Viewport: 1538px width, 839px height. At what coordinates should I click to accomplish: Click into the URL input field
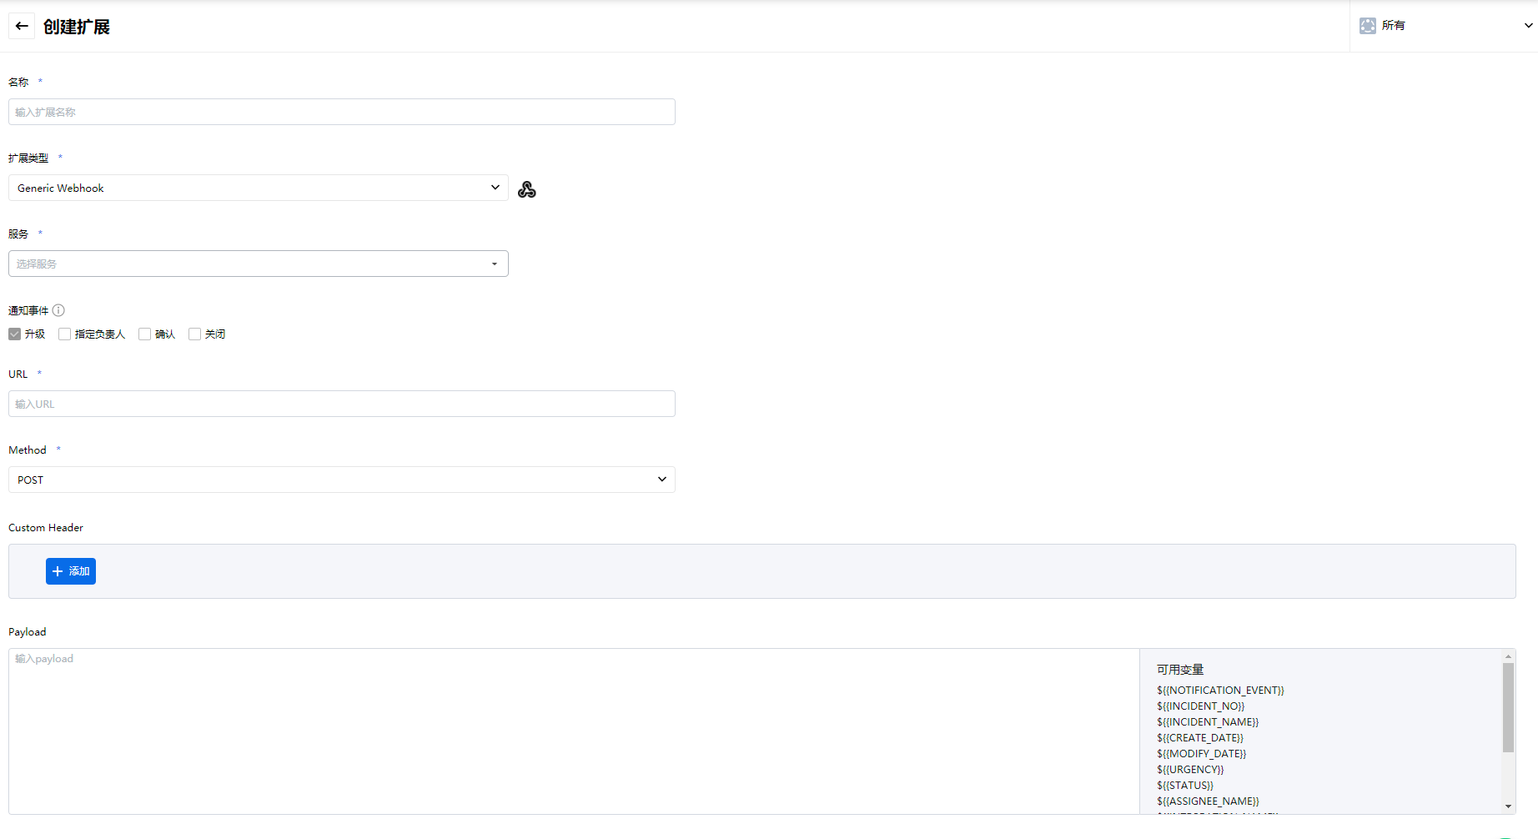click(341, 404)
